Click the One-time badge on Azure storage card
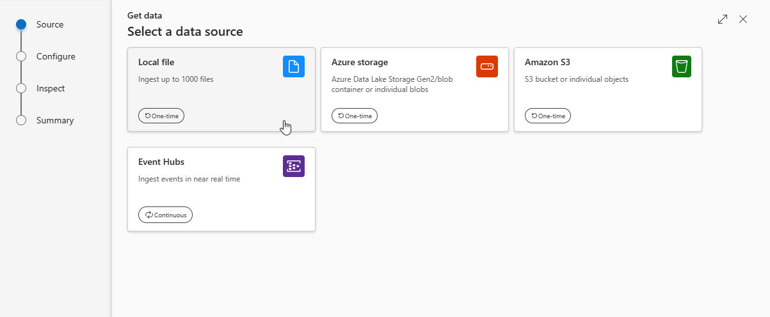770x317 pixels. 355,116
